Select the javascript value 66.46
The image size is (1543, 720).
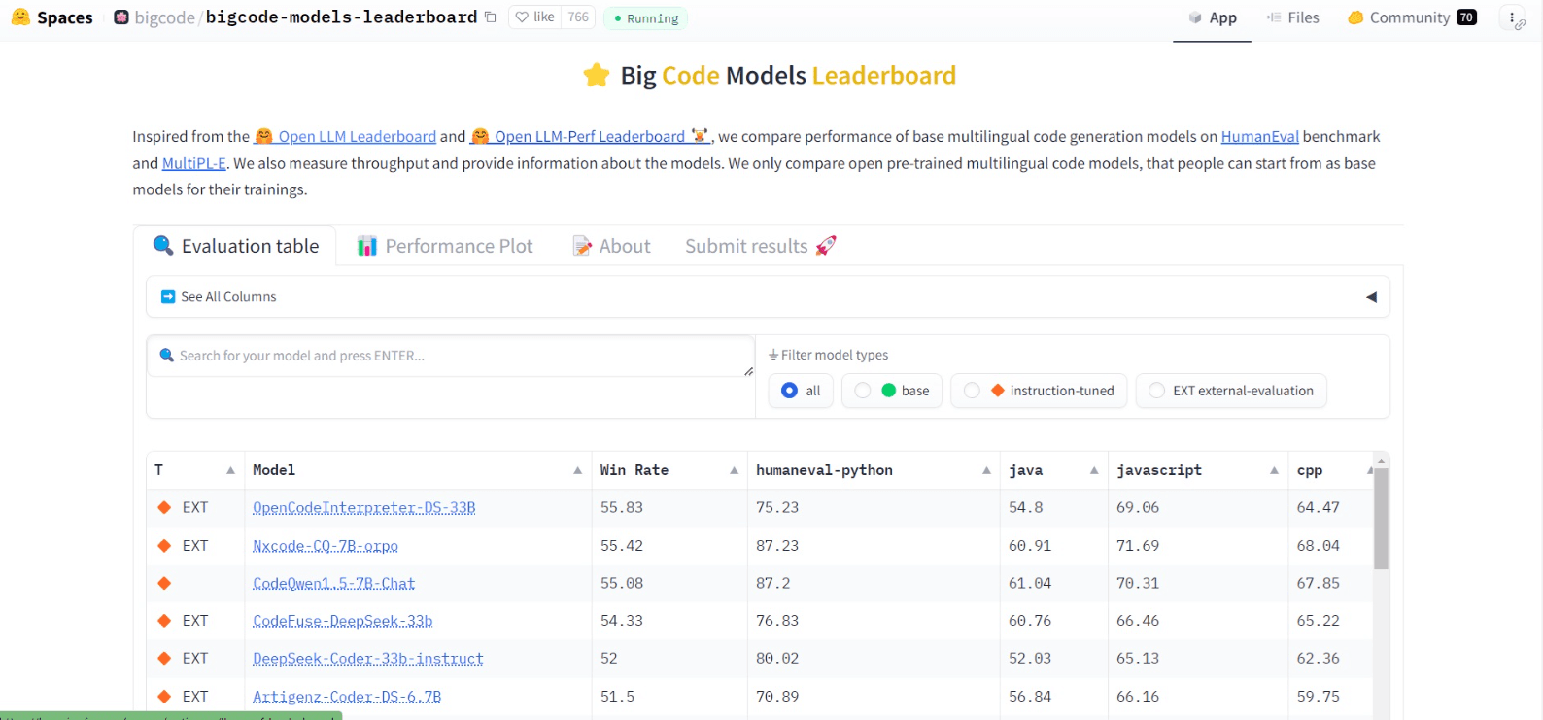(x=1138, y=621)
